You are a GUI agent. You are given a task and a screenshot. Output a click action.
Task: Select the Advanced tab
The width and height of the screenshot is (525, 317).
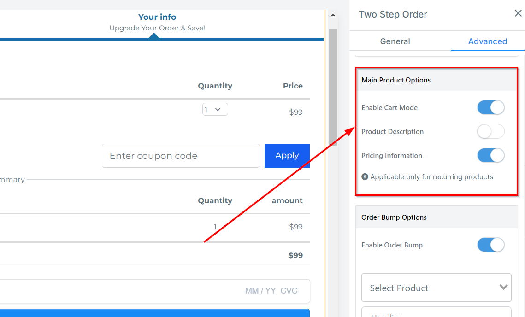click(x=487, y=41)
